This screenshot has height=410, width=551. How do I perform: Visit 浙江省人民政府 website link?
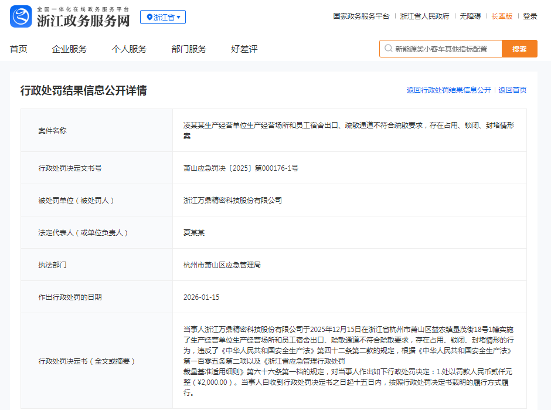tap(425, 16)
